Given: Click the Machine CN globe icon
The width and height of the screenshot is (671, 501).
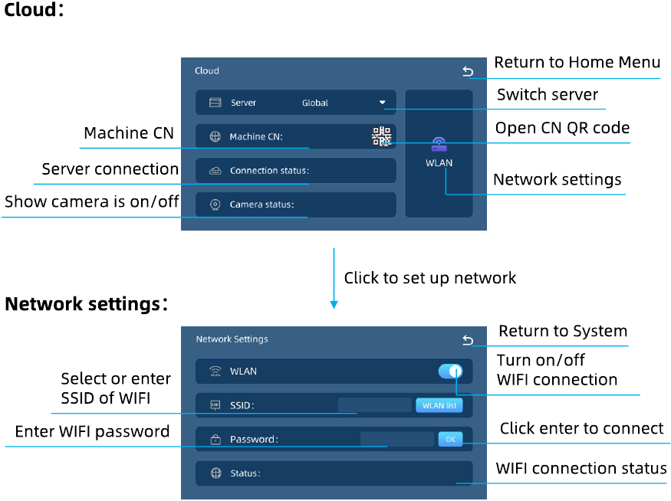Looking at the screenshot, I should (x=215, y=137).
